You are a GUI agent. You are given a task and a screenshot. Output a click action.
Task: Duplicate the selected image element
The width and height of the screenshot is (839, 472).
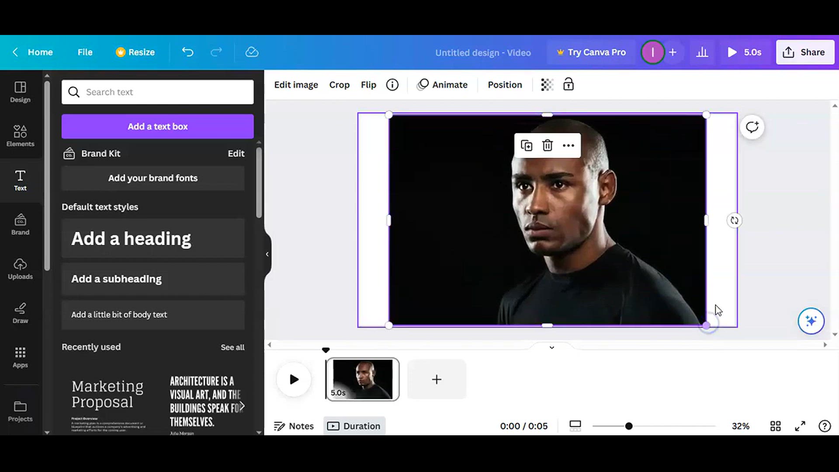coord(527,146)
